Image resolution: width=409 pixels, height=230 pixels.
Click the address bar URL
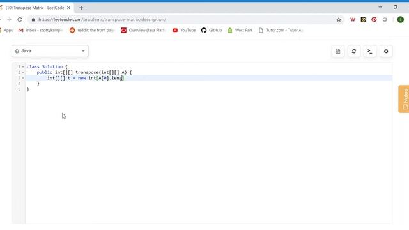(102, 20)
